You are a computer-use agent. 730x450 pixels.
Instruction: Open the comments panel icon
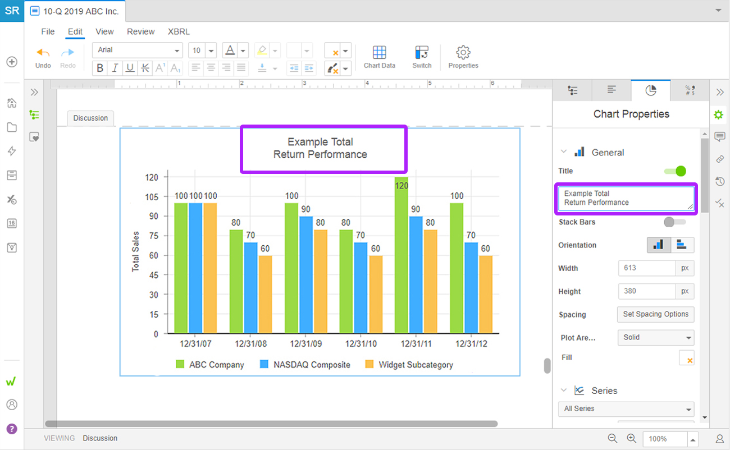click(719, 137)
